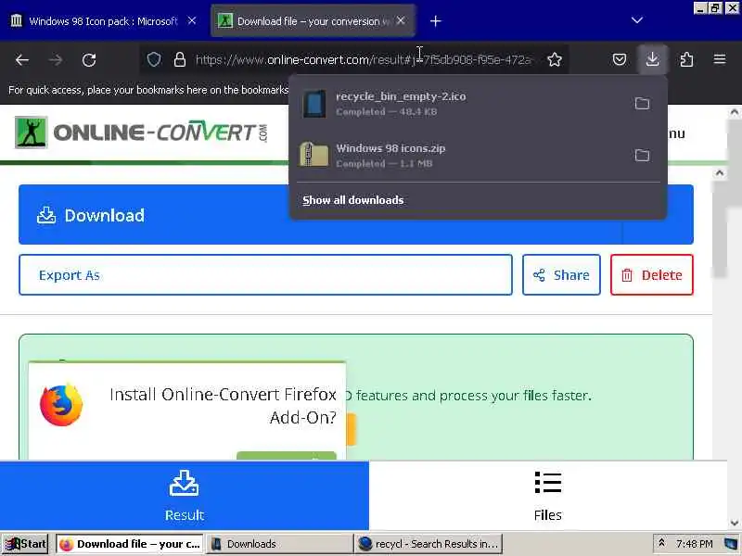Activate Download file Firefox taskbar button

coord(130,544)
